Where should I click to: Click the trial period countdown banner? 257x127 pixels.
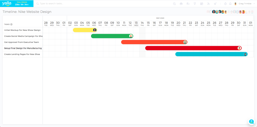22,3
